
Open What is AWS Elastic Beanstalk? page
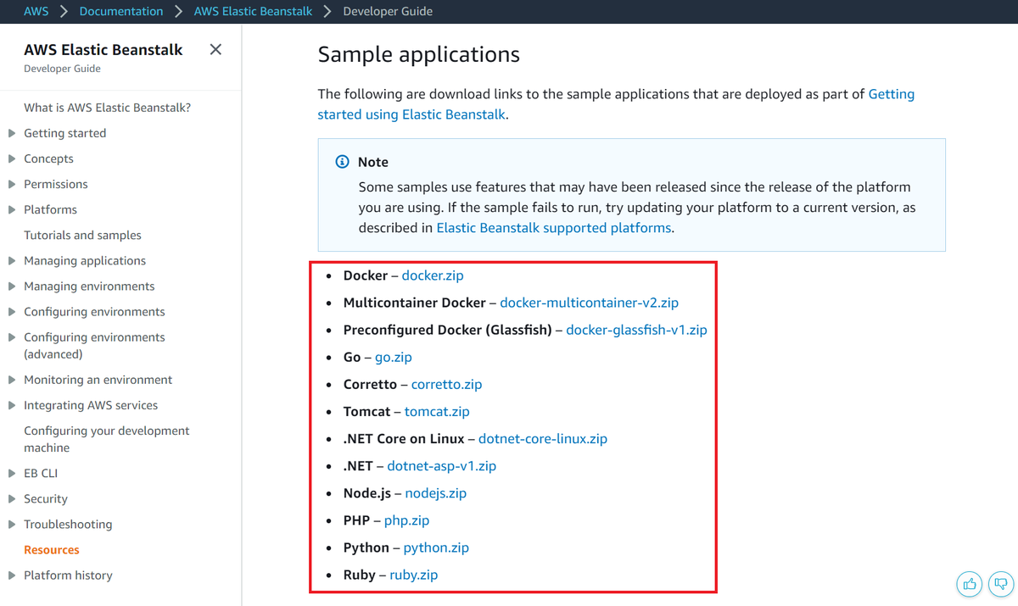[108, 108]
